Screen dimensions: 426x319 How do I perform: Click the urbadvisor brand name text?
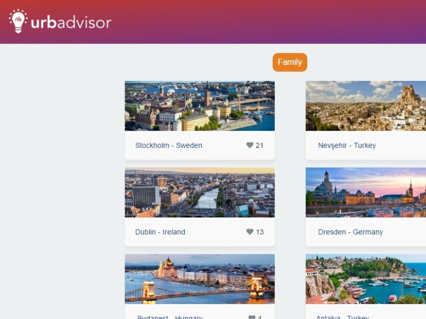coord(71,22)
